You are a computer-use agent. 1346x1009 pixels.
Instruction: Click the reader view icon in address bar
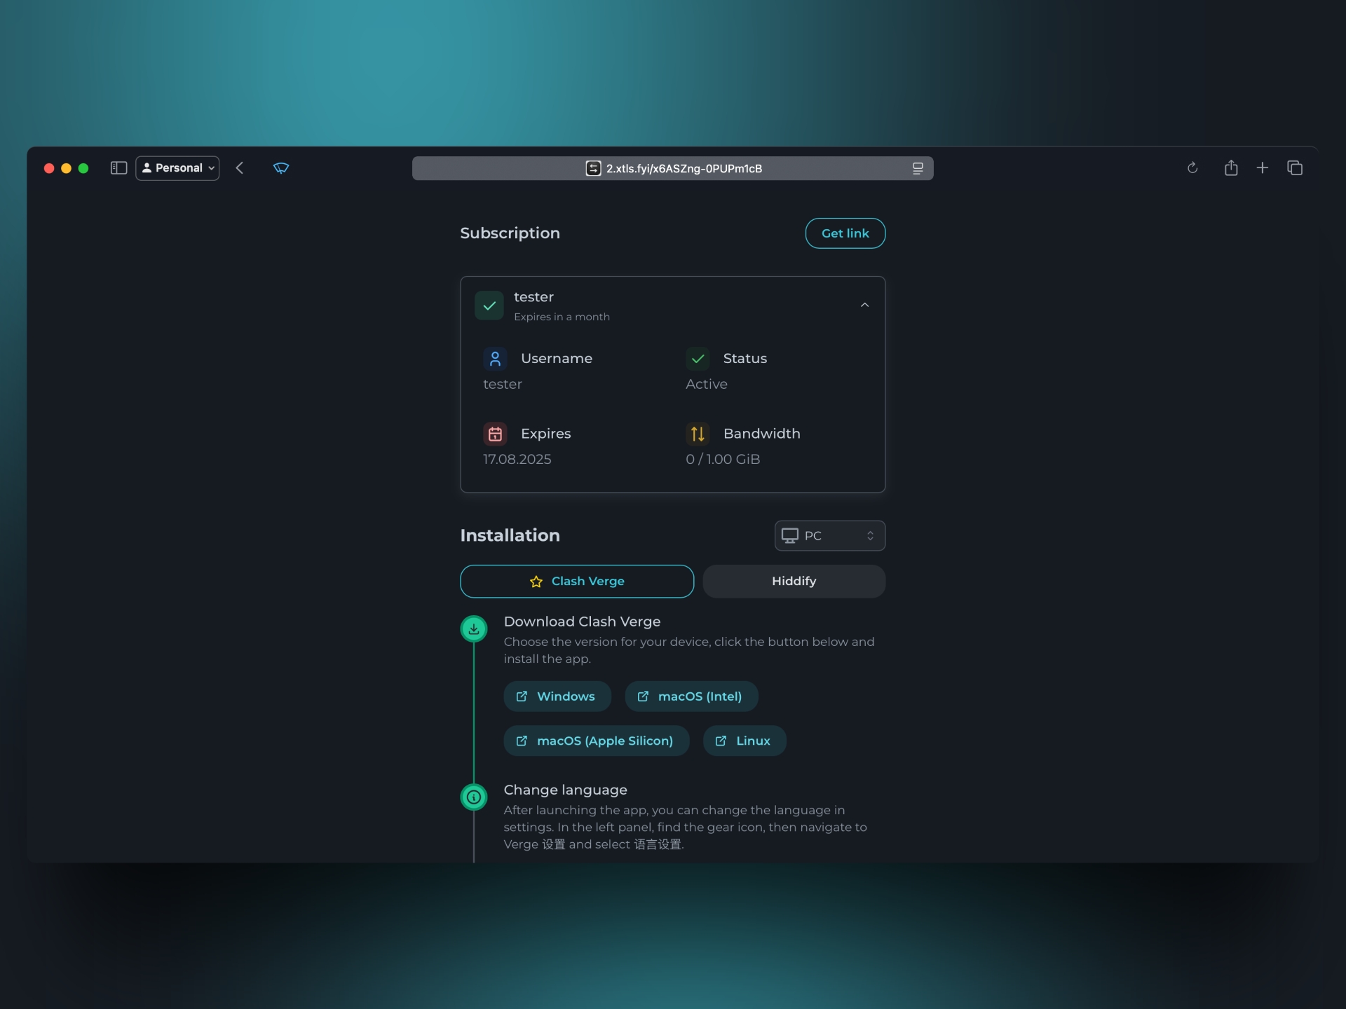coord(918,168)
